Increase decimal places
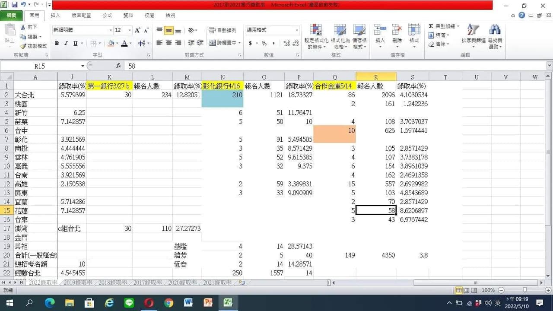The width and height of the screenshot is (553, 311). tap(286, 43)
